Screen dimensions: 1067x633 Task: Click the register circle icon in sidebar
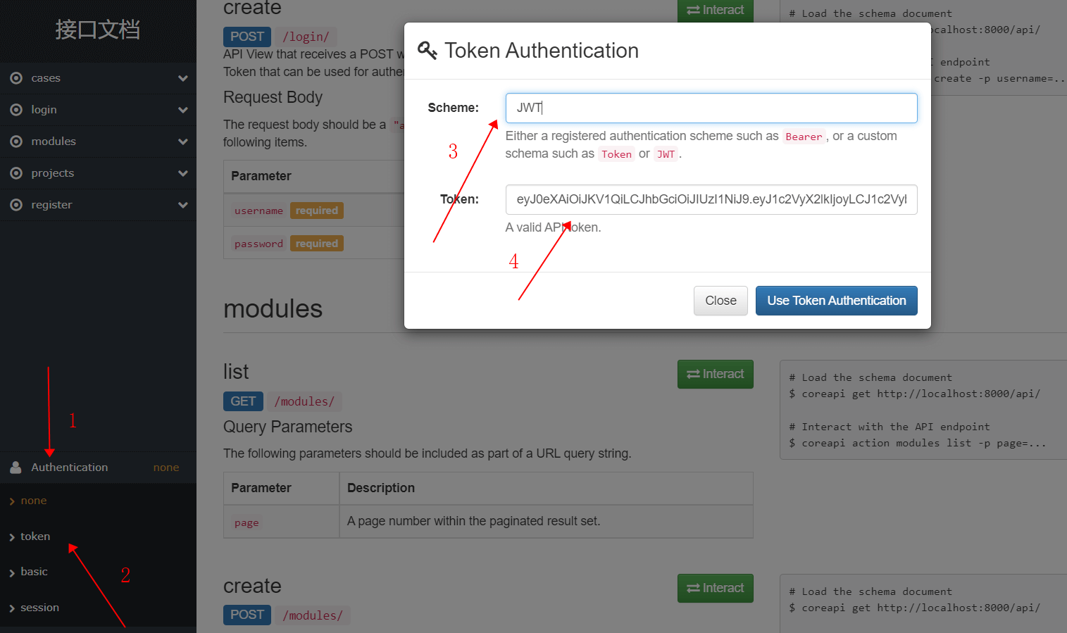click(x=16, y=205)
